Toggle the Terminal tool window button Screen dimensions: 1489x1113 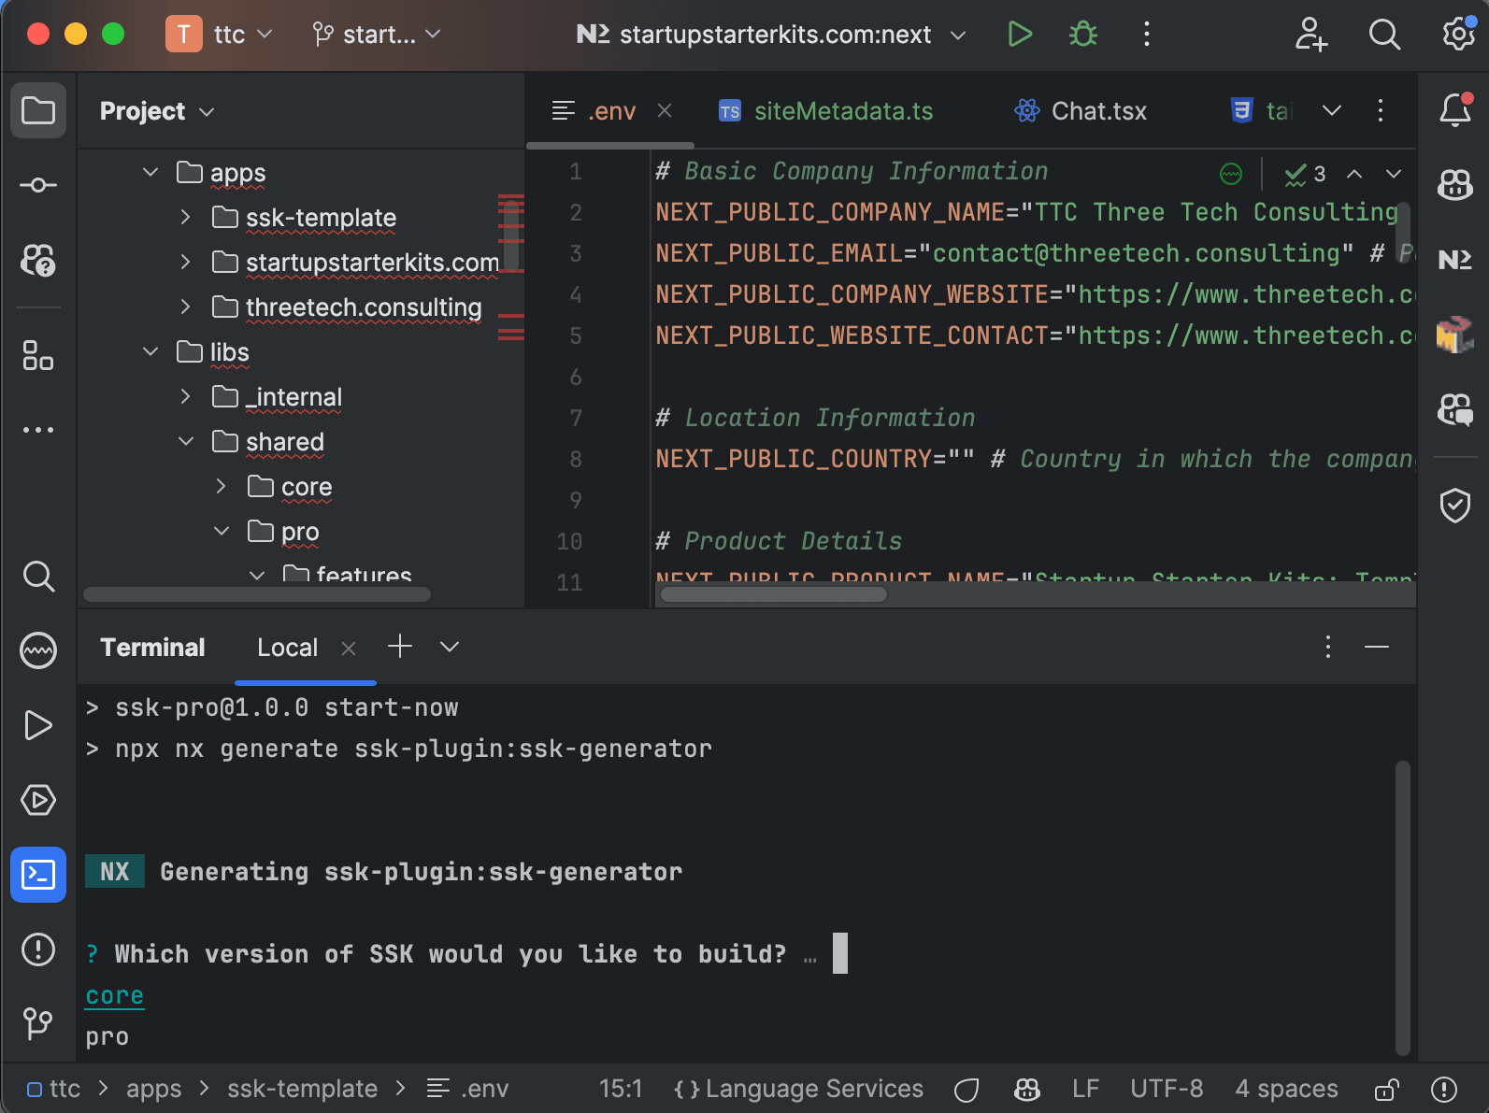38,875
